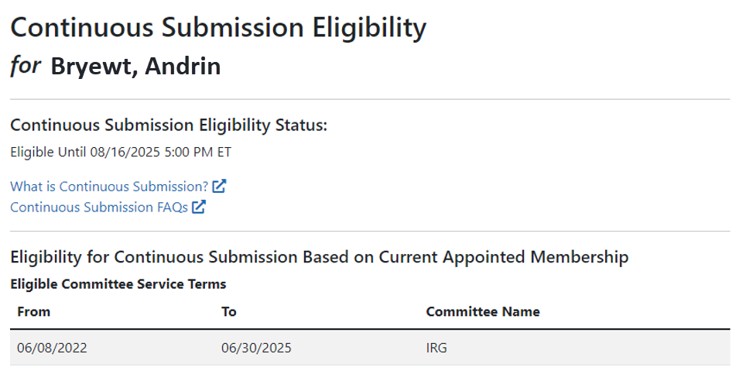Click the 'Eligible Until 08/16/2025 5:00 PM ET' text
The width and height of the screenshot is (739, 374).
121,152
